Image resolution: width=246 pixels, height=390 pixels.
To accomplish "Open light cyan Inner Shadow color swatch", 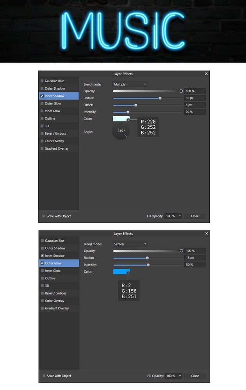I will pos(121,119).
